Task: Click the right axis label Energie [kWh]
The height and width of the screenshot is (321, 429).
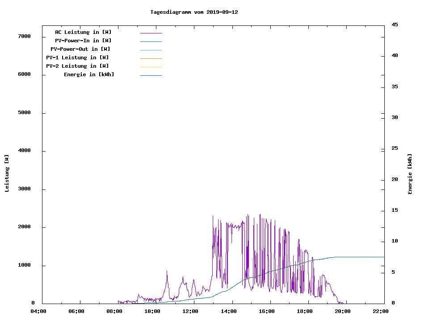Action: 410,174
